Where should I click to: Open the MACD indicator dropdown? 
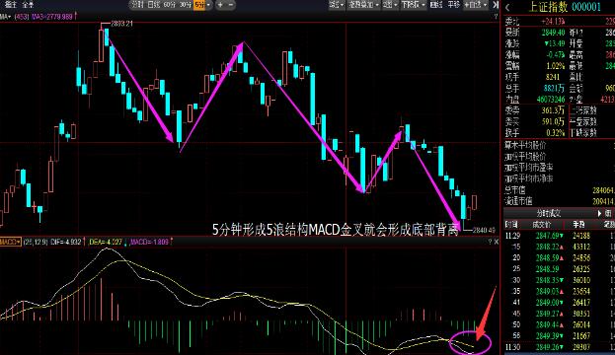click(x=10, y=242)
